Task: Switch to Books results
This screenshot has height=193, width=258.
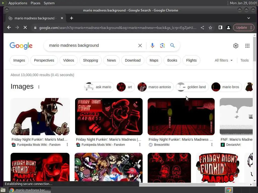Action: (172, 60)
